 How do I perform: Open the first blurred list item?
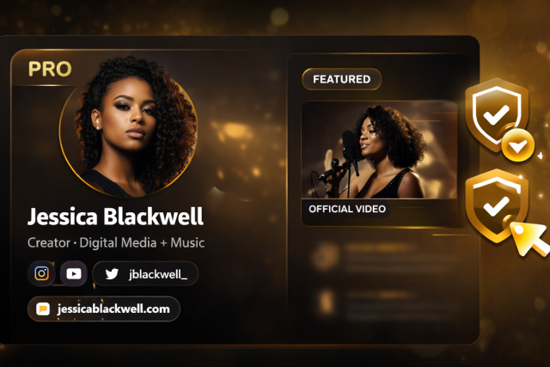tap(386, 257)
